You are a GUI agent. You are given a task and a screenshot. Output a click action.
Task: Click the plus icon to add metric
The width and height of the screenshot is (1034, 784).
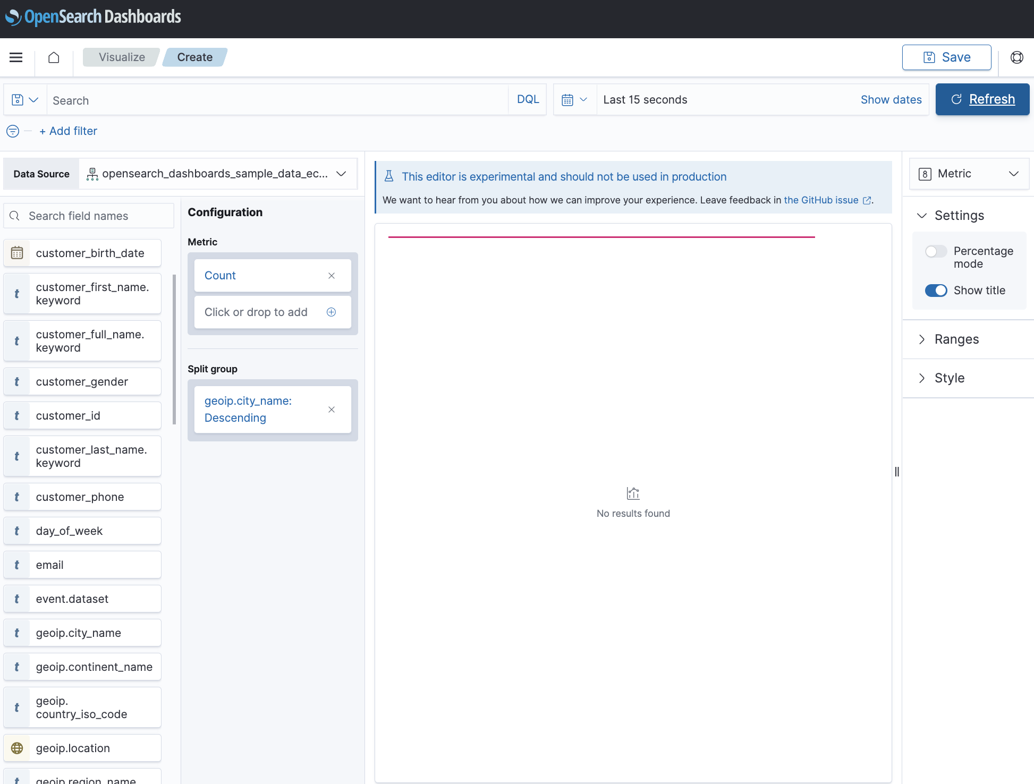(331, 312)
